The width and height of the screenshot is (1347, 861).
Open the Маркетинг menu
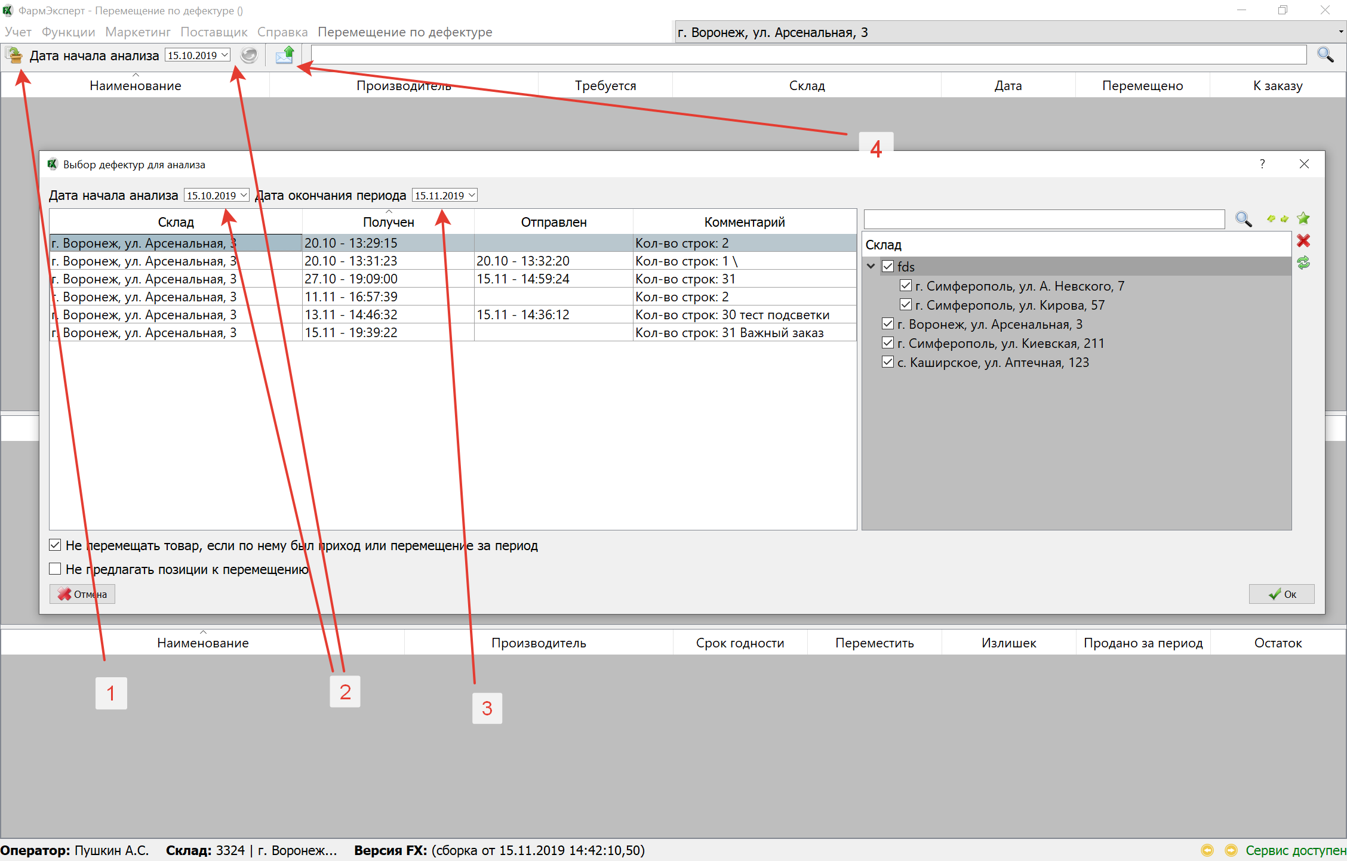point(138,32)
